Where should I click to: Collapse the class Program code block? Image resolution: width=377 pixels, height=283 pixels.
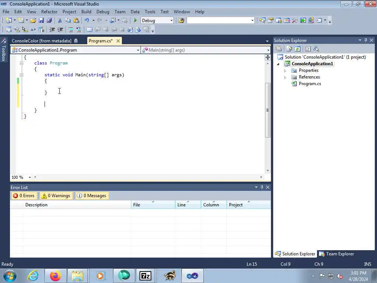(x=21, y=63)
